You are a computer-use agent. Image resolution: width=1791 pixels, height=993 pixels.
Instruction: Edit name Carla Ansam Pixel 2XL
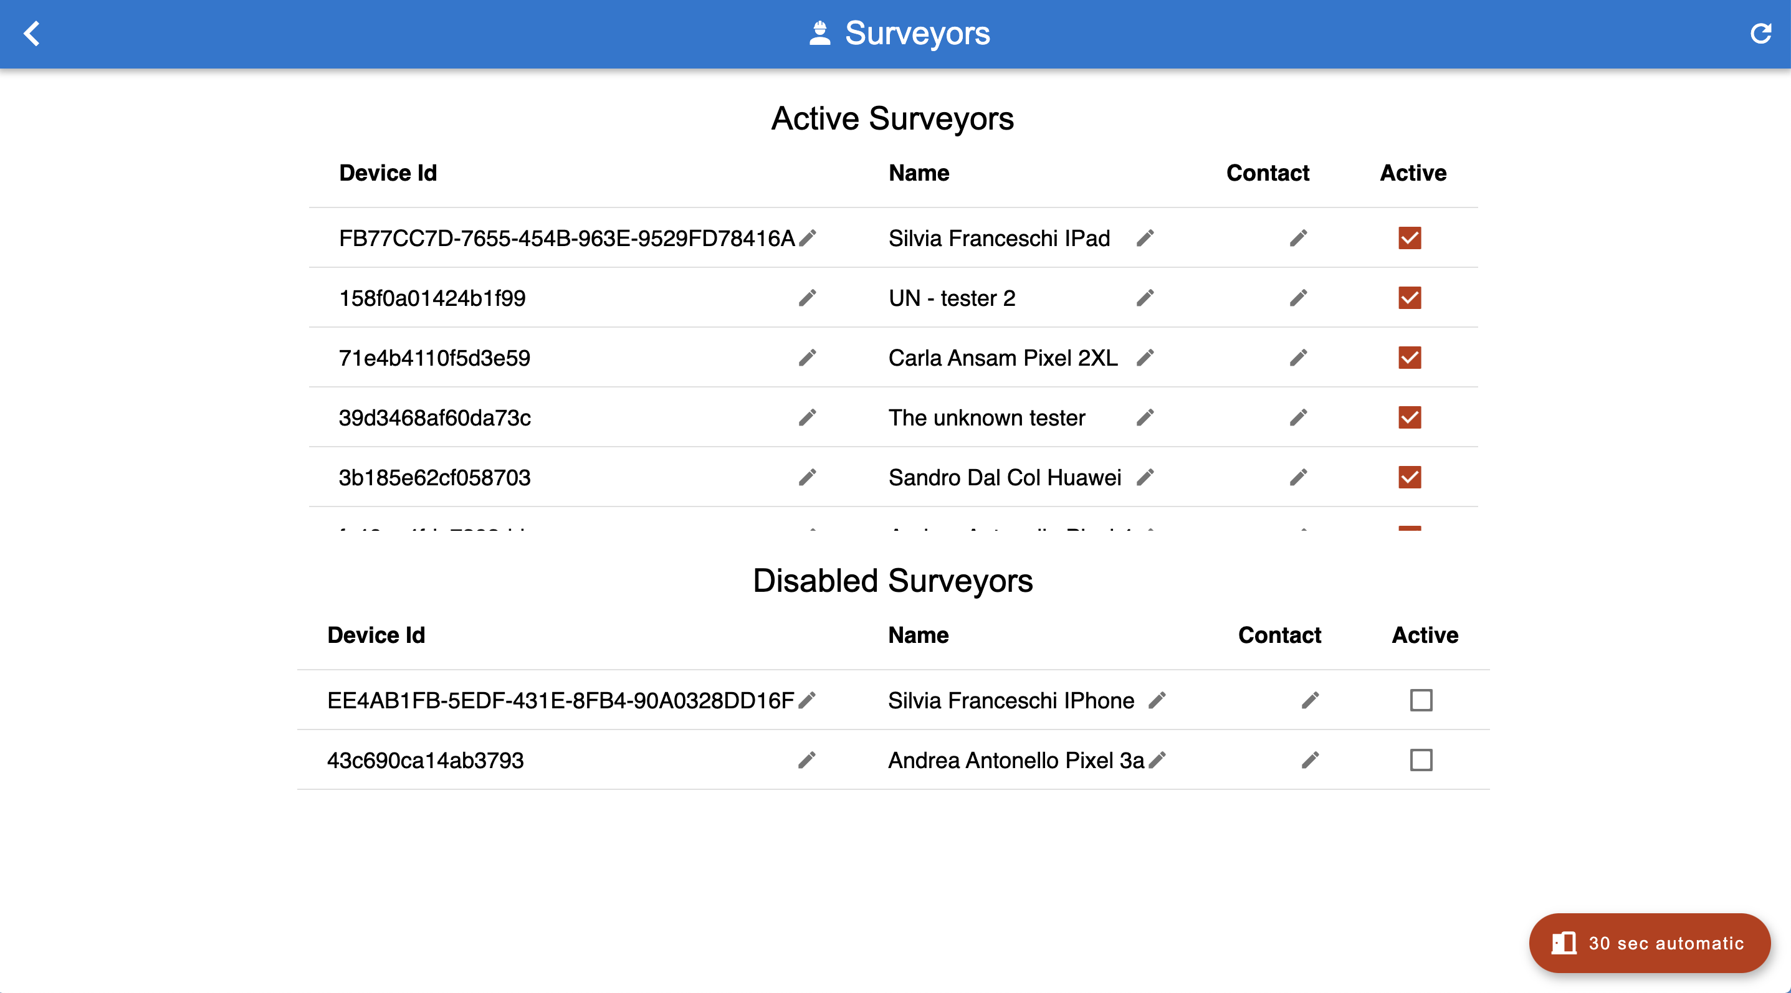pos(1145,358)
